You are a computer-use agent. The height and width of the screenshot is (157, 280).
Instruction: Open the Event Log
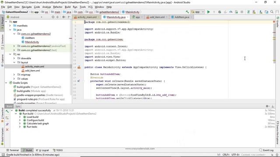pyautogui.click(x=266, y=150)
